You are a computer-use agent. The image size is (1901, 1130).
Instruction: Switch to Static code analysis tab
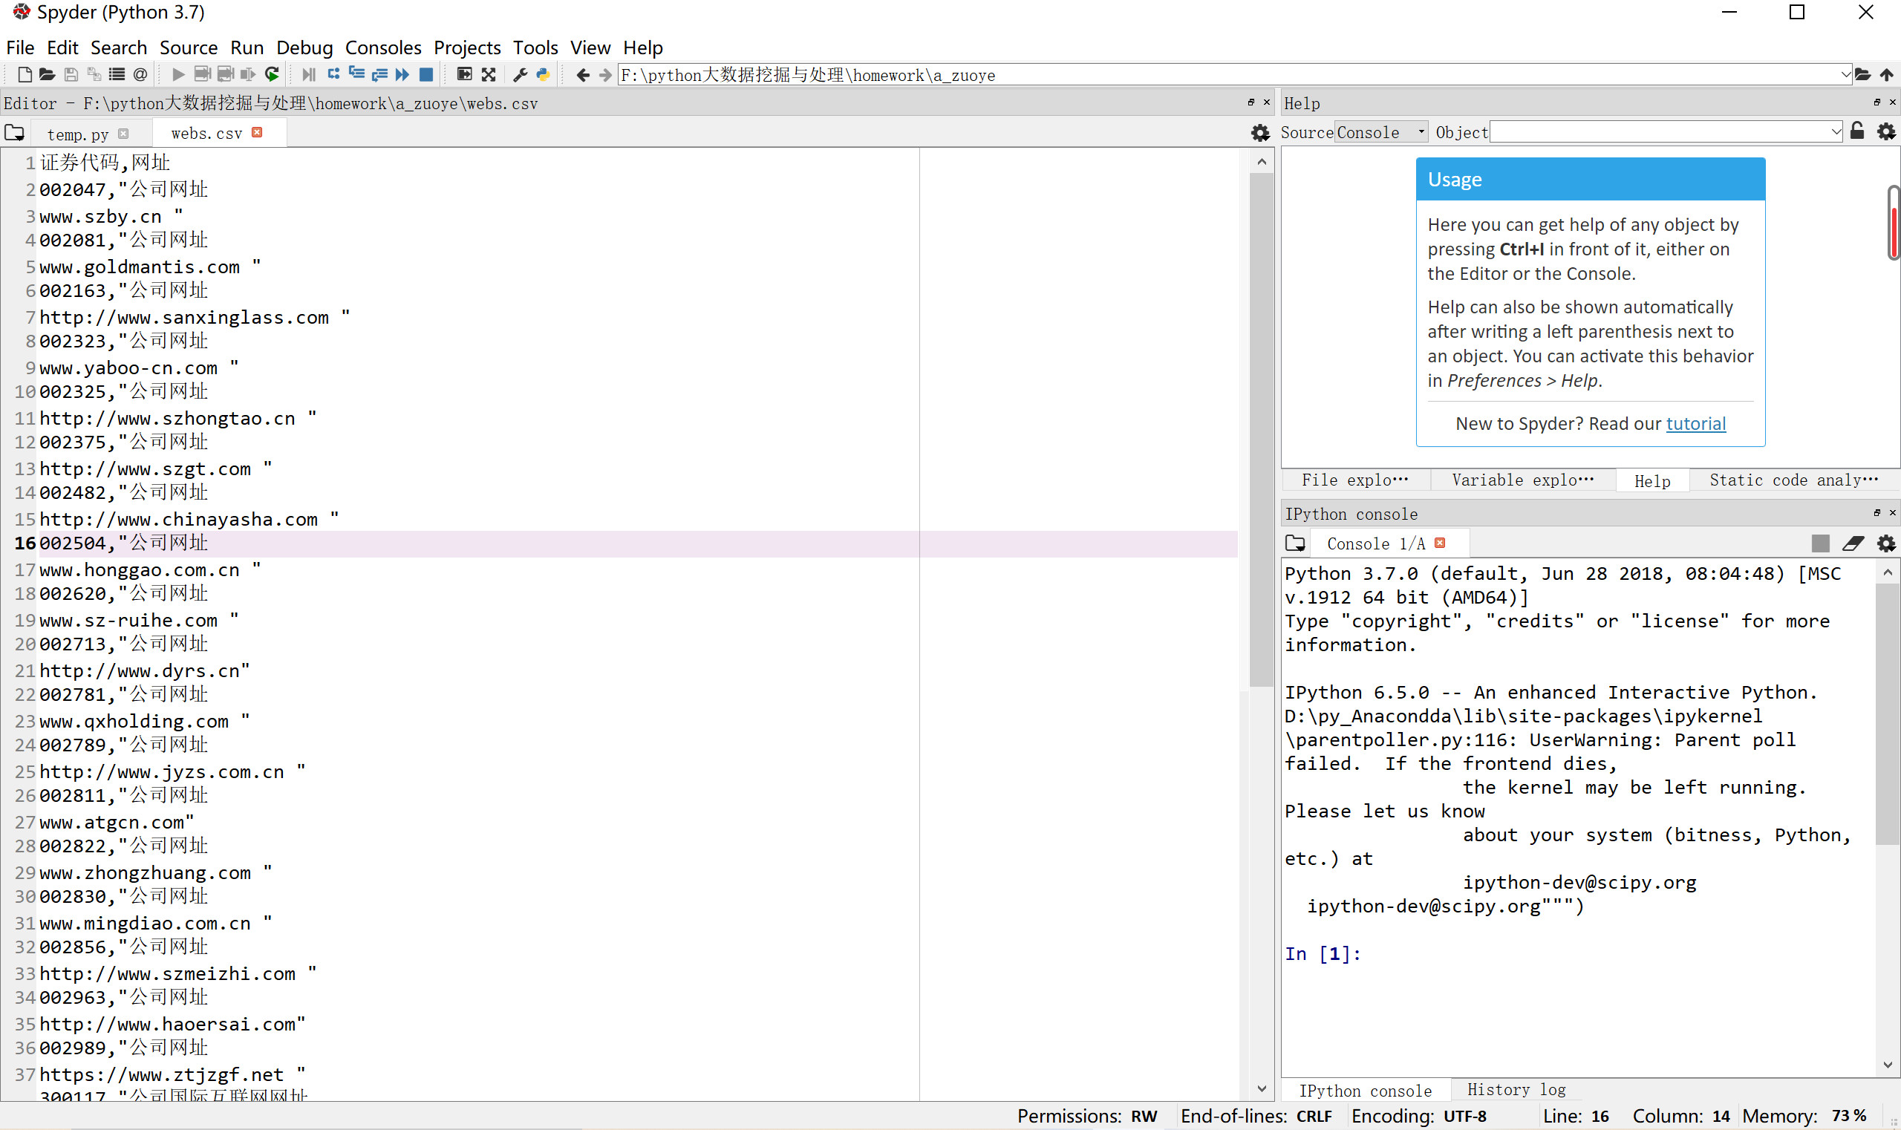point(1793,480)
